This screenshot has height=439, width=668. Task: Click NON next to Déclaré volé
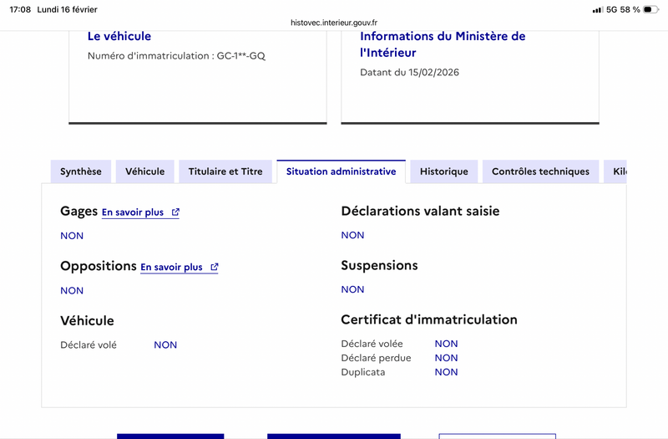point(165,345)
